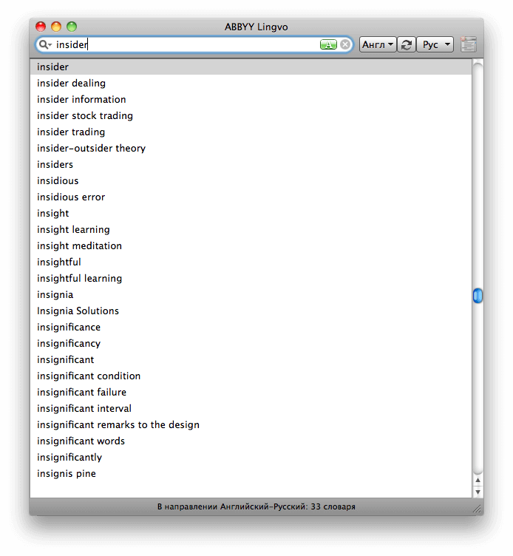
Task: Open the dictionaries bookshelf icon
Action: pyautogui.click(x=468, y=45)
